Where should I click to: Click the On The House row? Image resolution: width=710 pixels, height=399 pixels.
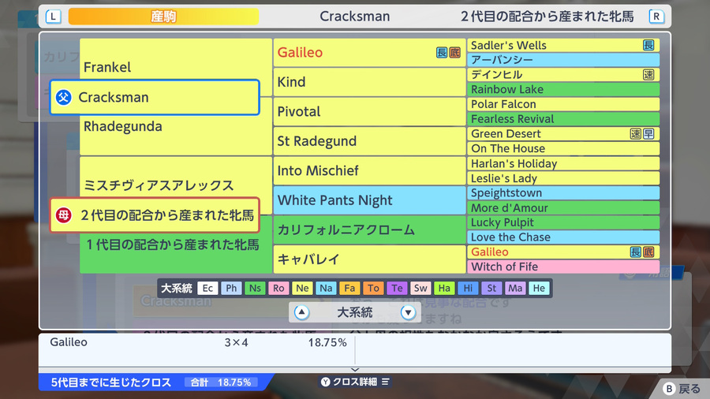point(563,148)
